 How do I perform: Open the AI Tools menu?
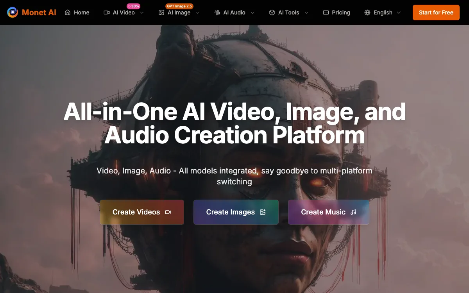pos(289,13)
